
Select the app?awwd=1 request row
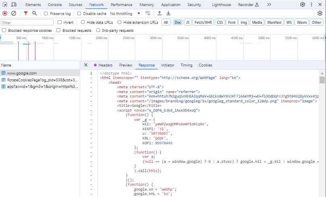[40, 87]
